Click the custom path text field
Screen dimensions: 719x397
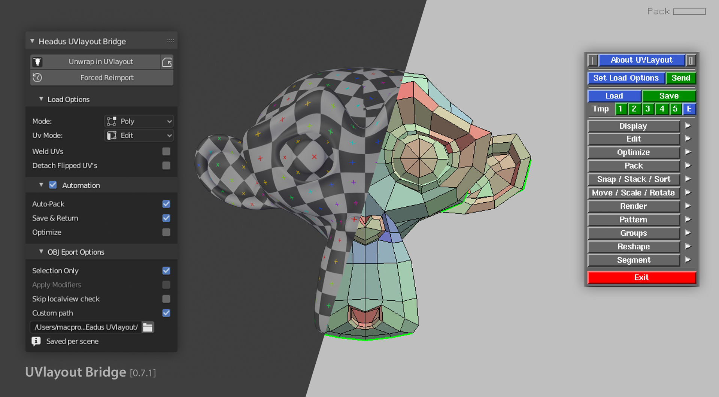click(x=86, y=327)
